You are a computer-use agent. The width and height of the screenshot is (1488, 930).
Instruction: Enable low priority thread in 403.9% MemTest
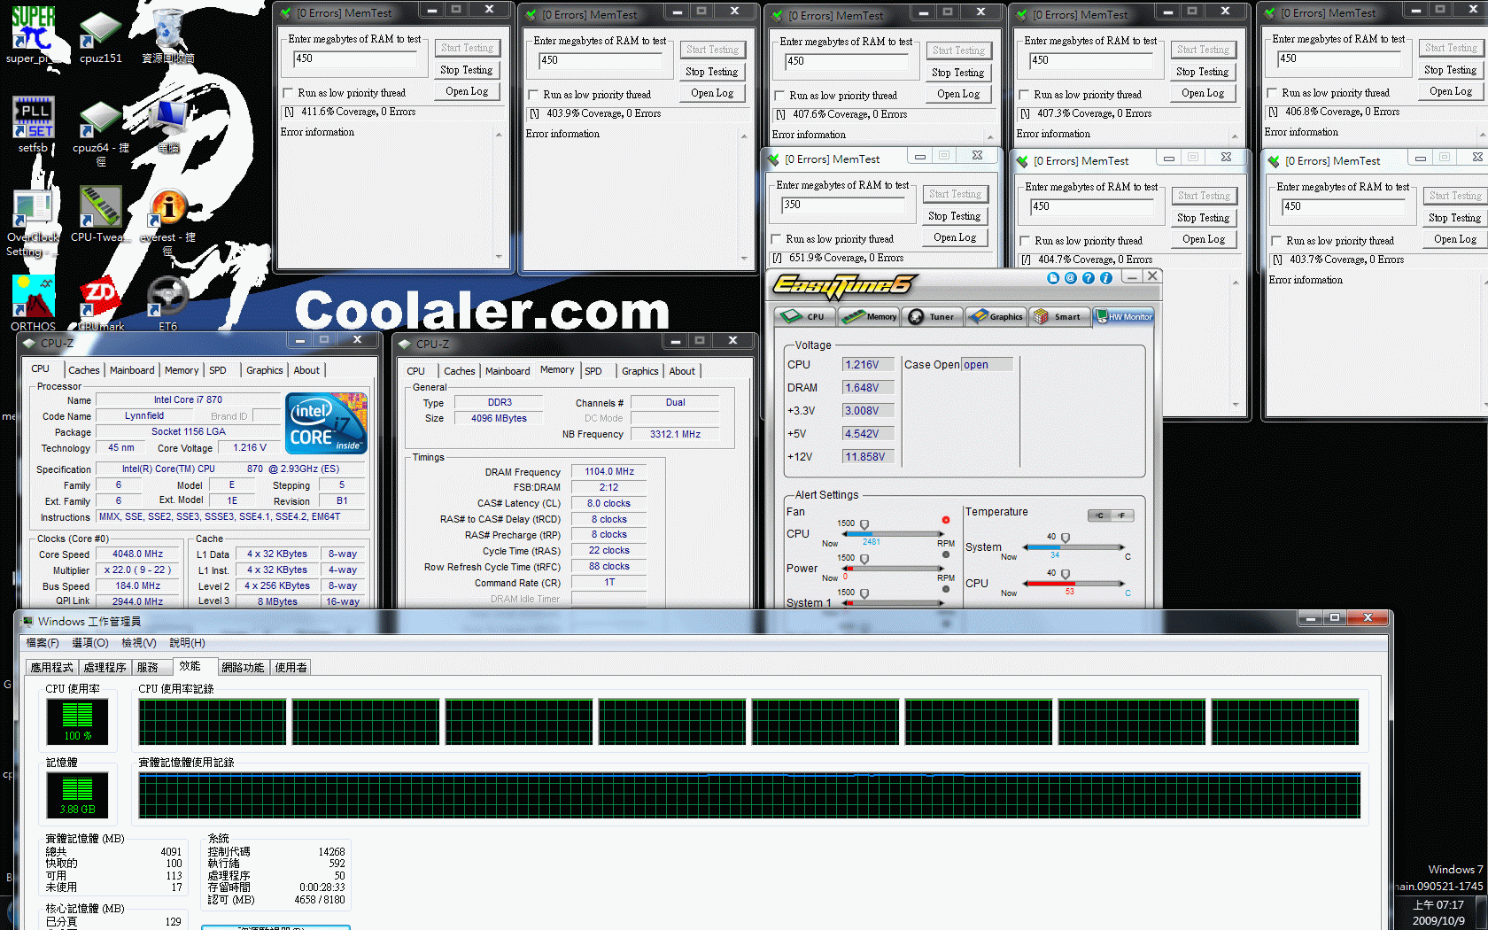533,95
